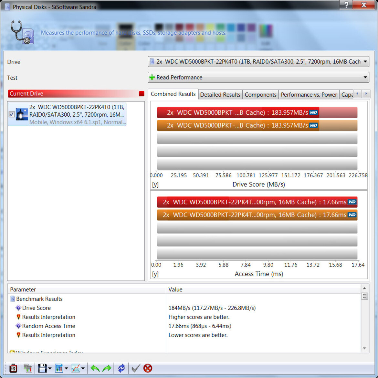Click the results list scrollbar down arrow
The width and height of the screenshot is (378, 378).
(x=364, y=348)
